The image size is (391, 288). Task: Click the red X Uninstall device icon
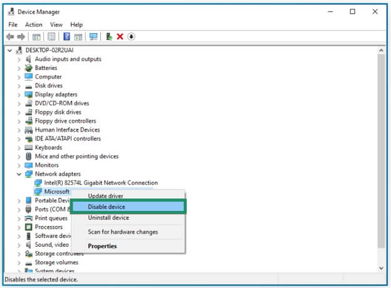(x=120, y=36)
